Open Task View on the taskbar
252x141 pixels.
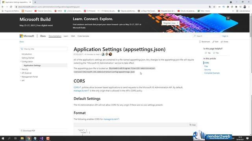pyautogui.click(x=15, y=138)
